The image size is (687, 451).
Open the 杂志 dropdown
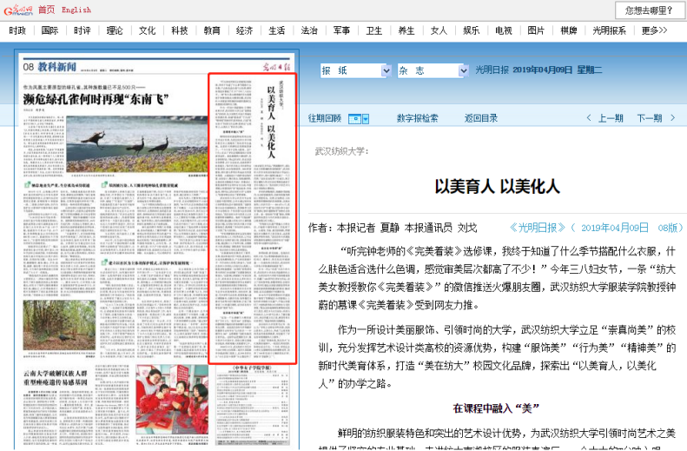coord(433,70)
